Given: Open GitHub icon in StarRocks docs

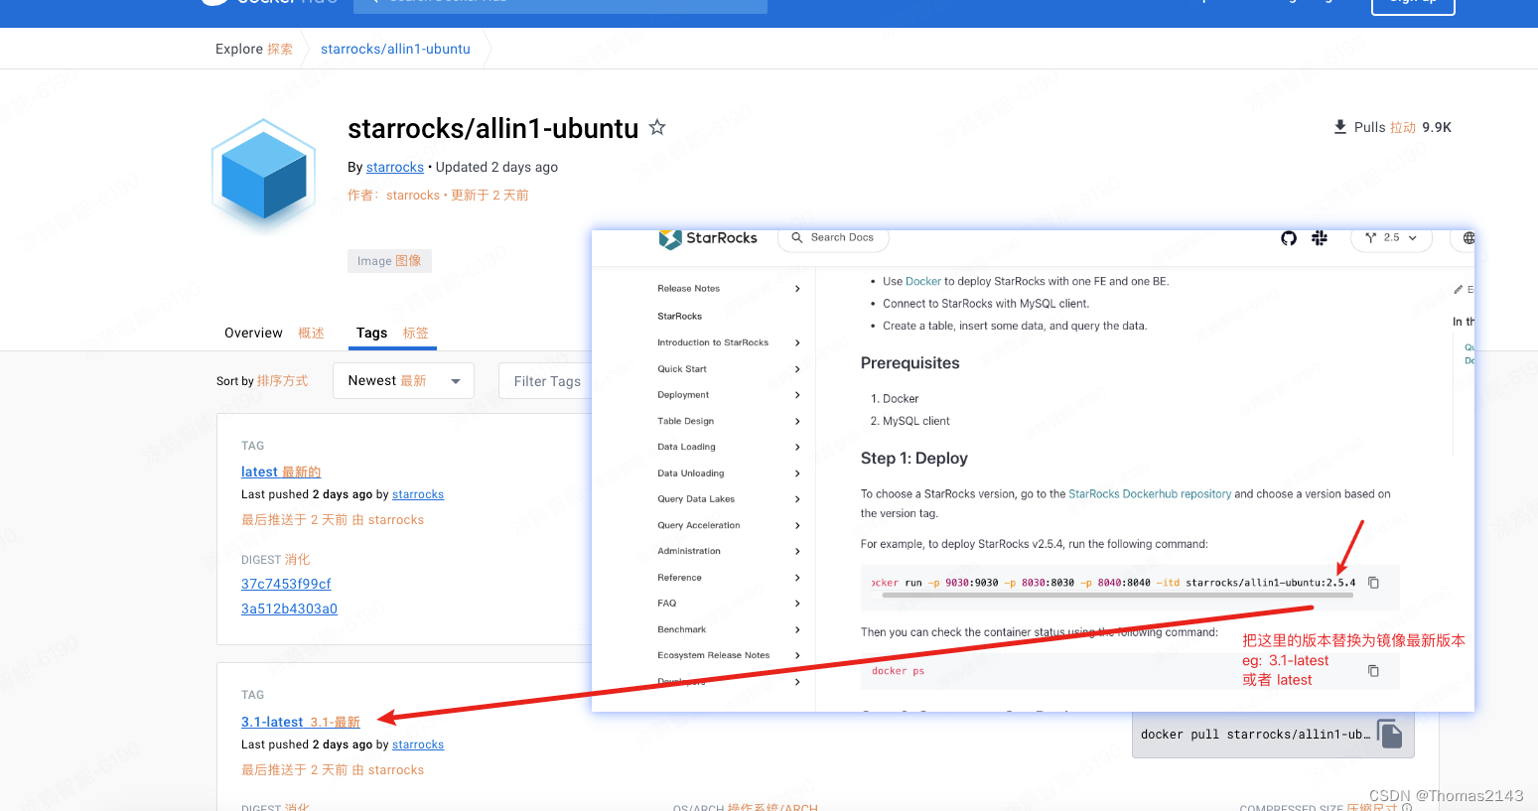Looking at the screenshot, I should [x=1289, y=238].
